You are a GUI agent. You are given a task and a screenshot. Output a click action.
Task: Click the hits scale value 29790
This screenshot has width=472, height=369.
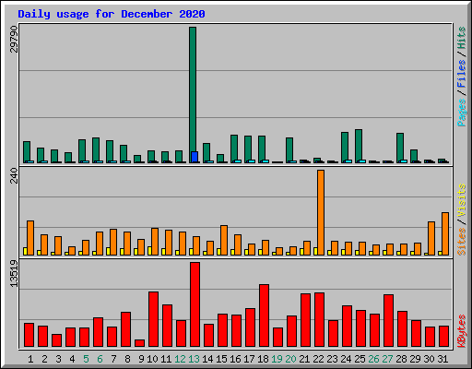(14, 39)
